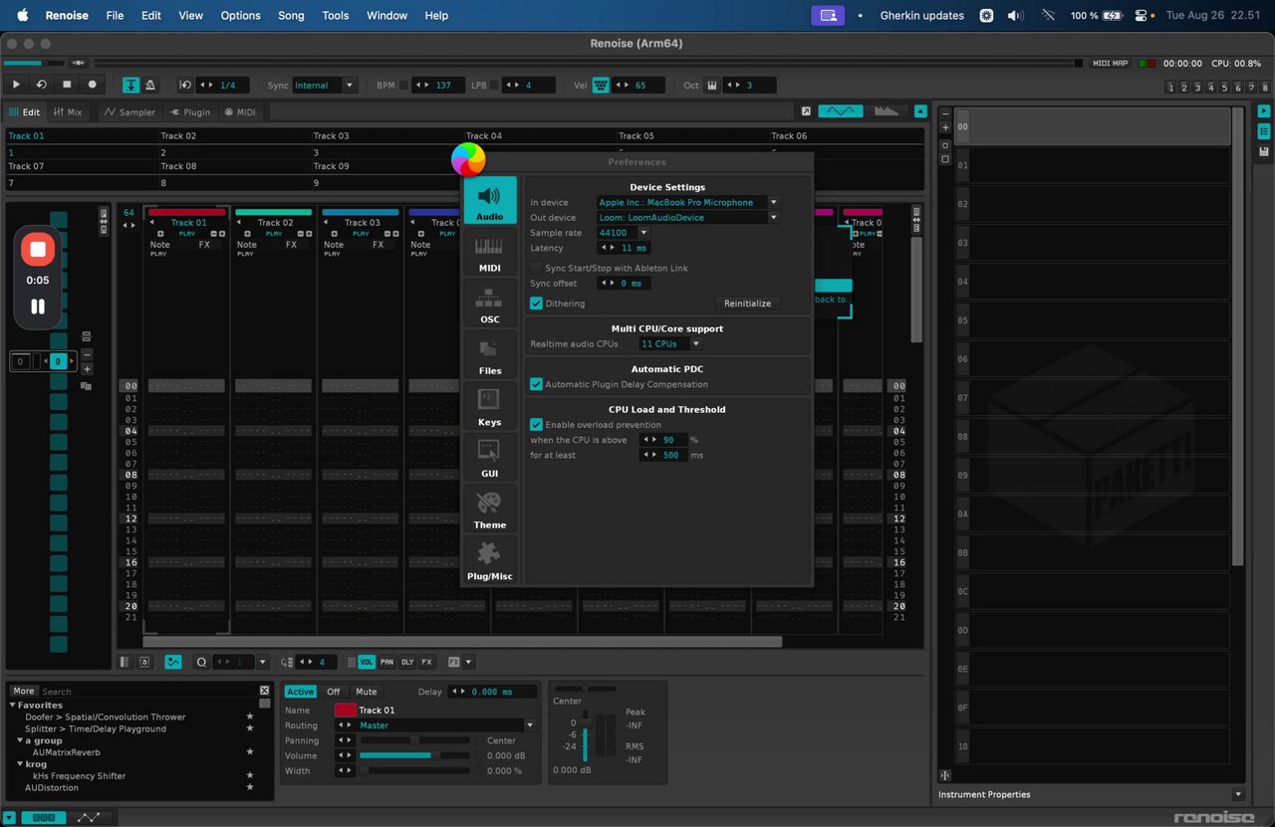Viewport: 1275px width, 827px height.
Task: Toggle the Dithering checkbox
Action: (x=537, y=304)
